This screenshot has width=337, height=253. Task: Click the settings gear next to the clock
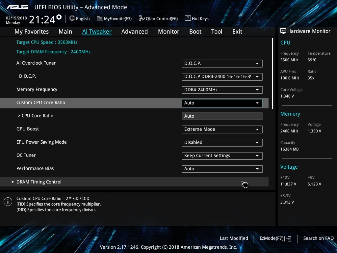click(59, 17)
